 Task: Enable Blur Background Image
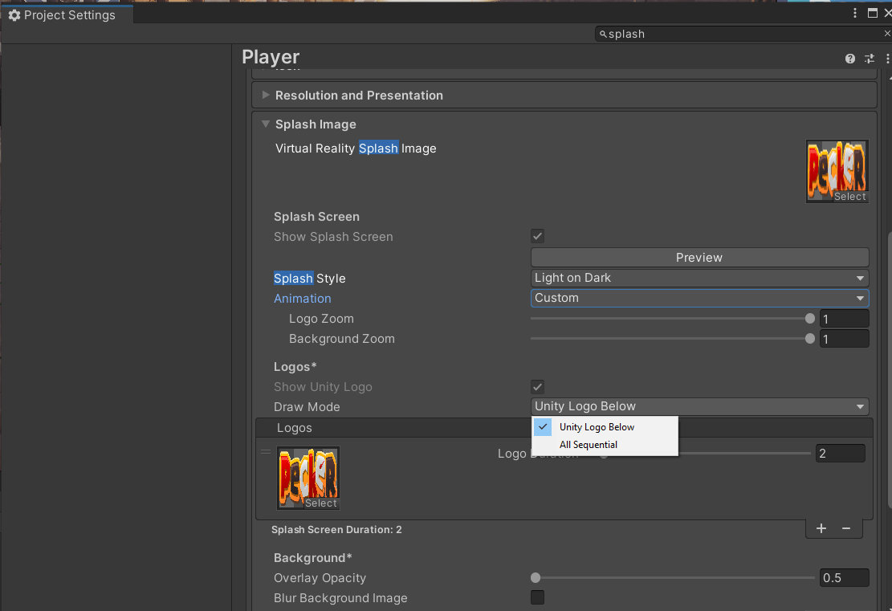(536, 597)
